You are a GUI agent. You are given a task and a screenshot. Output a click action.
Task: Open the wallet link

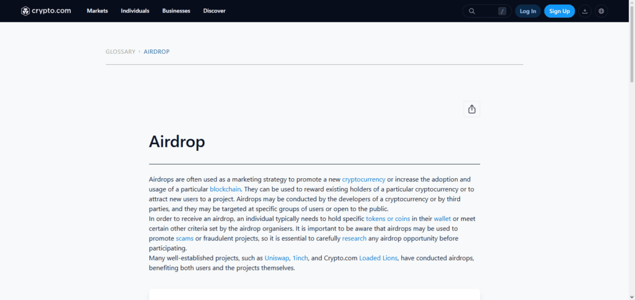click(442, 219)
